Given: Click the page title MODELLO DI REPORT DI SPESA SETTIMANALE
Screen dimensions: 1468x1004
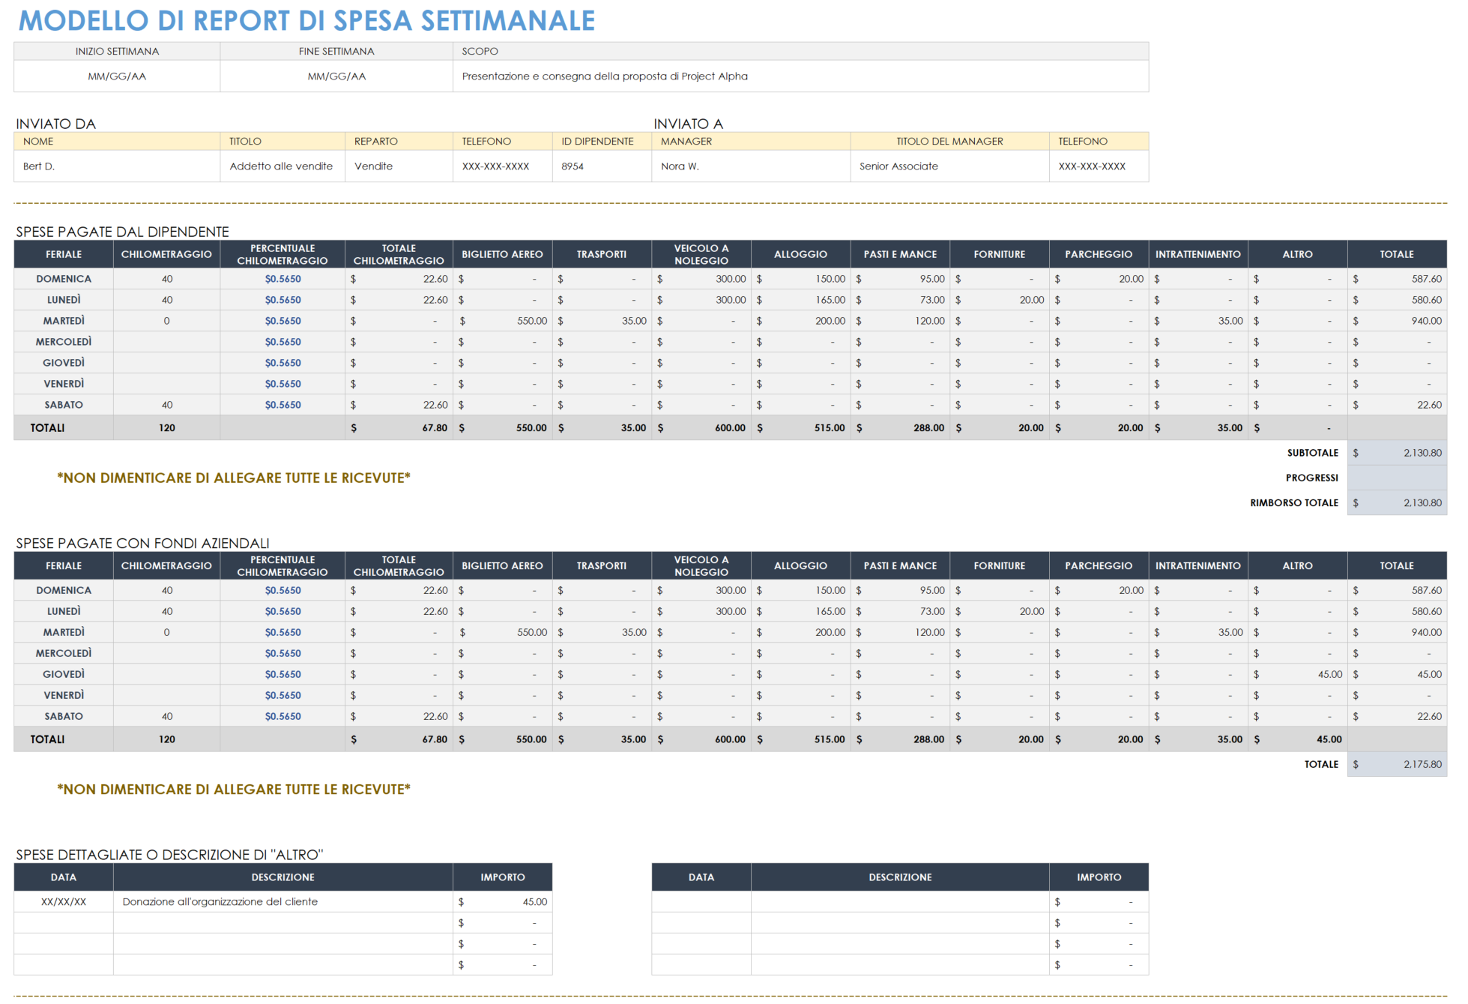Looking at the screenshot, I should (x=306, y=21).
